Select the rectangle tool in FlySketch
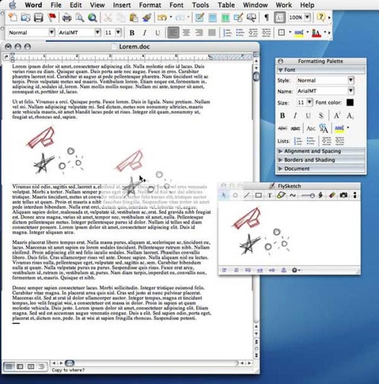The image size is (379, 384). 258,195
